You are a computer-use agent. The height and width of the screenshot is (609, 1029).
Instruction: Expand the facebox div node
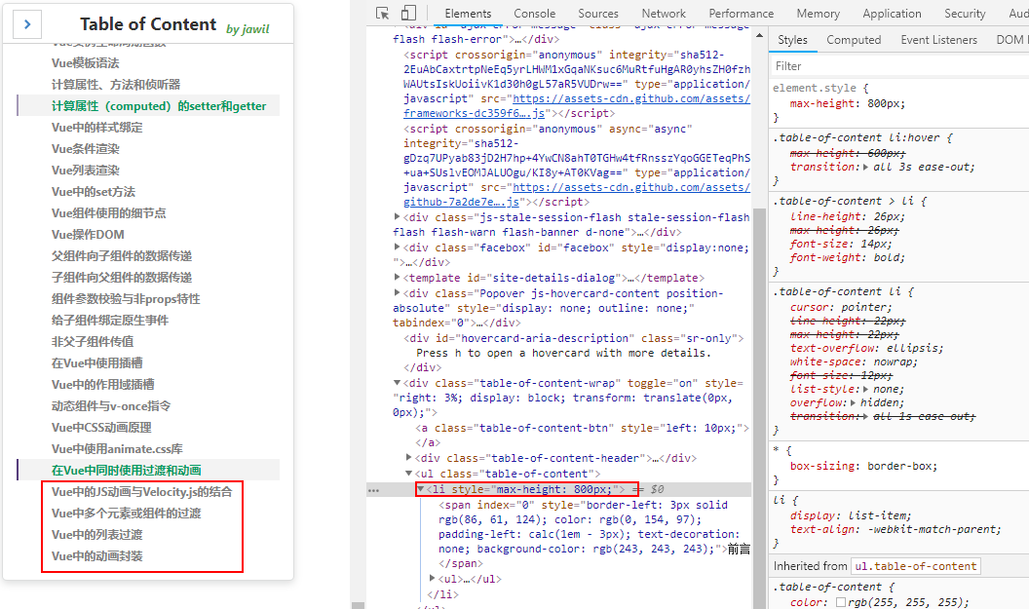[x=397, y=247]
